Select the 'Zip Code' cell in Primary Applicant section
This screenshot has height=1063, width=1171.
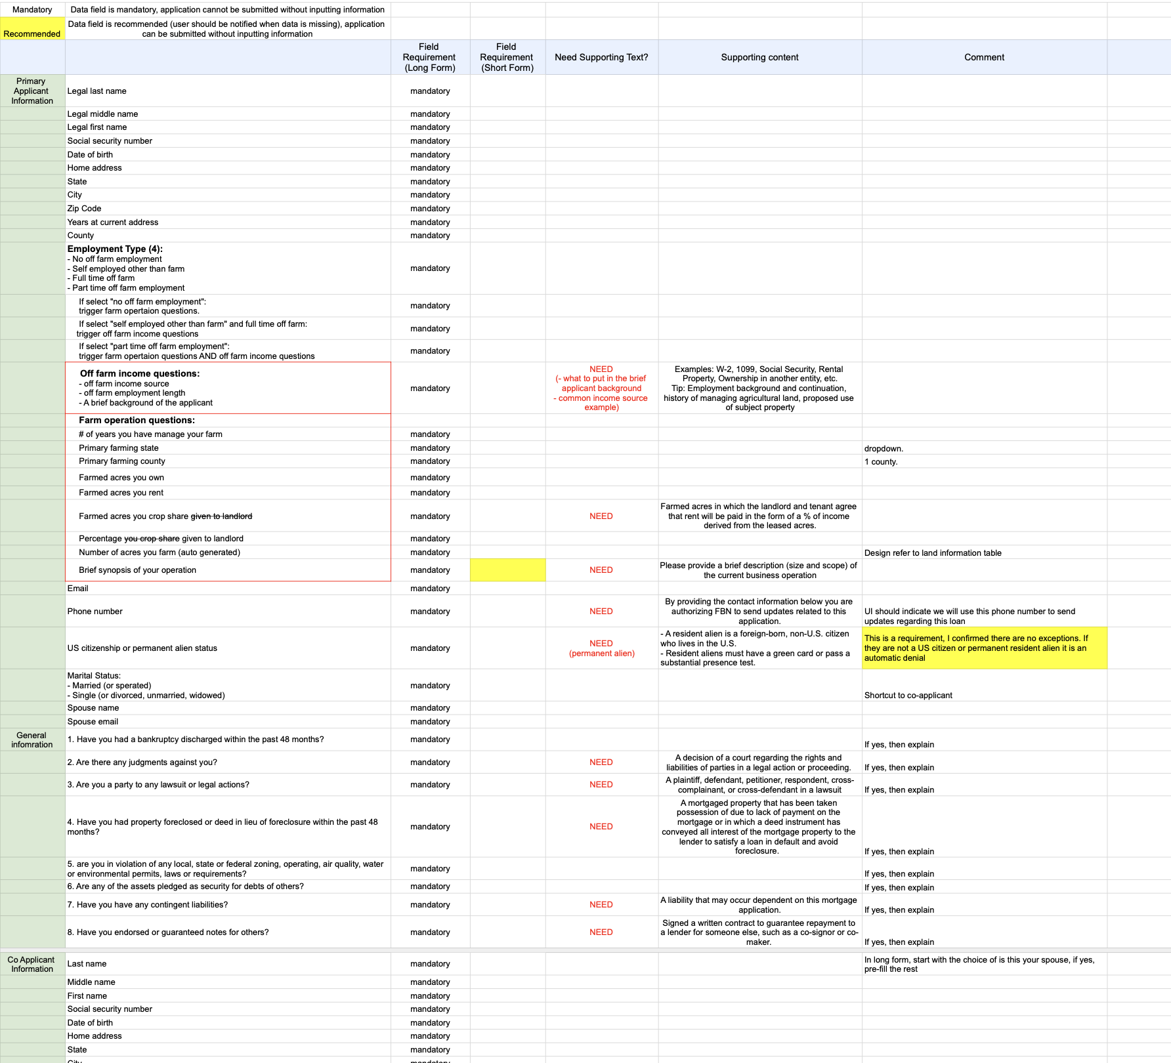[228, 209]
